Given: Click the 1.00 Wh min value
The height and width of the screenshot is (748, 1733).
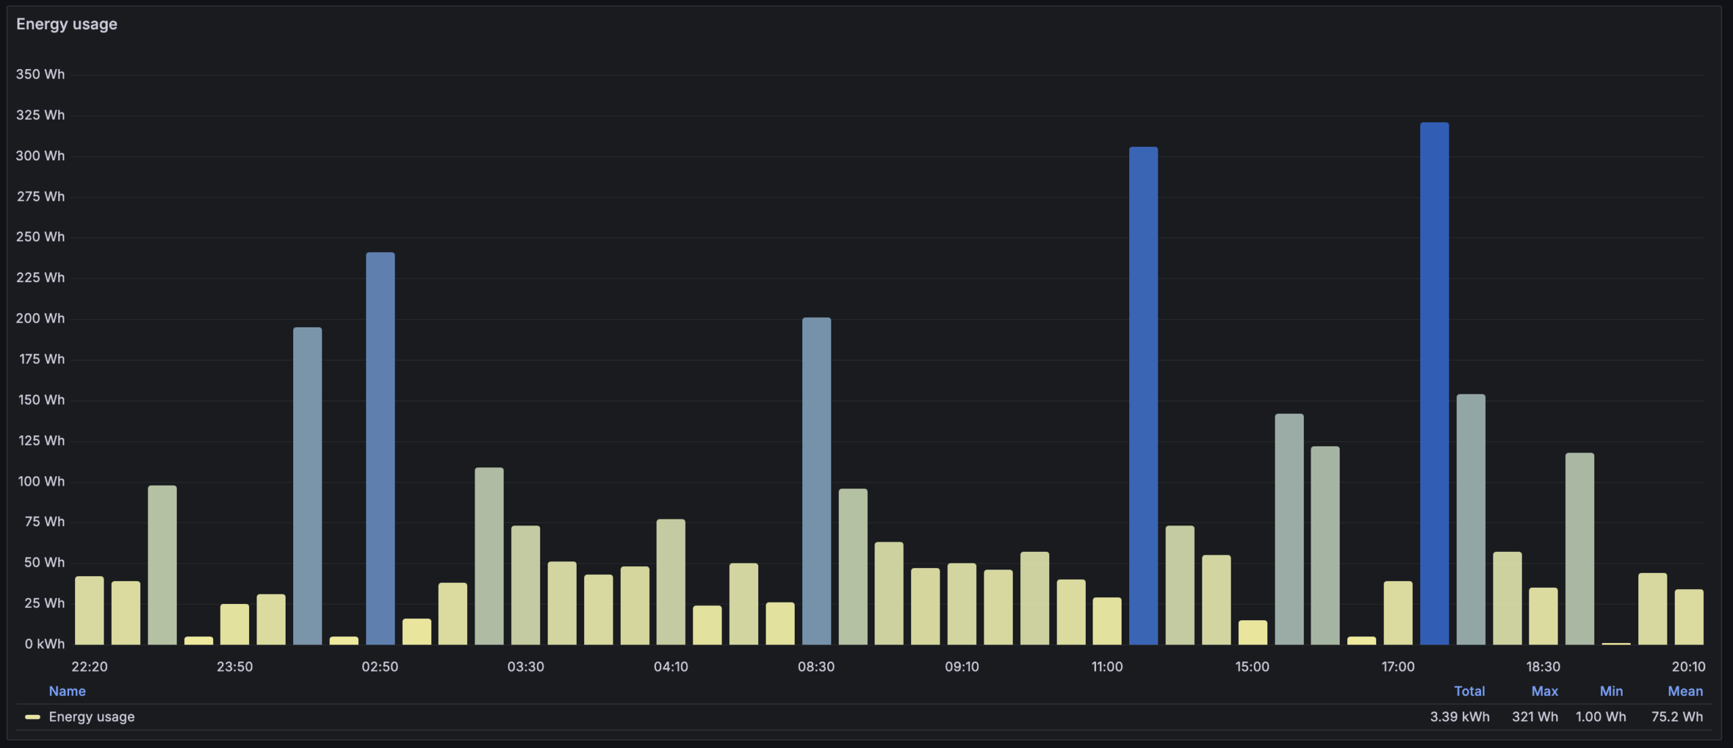Looking at the screenshot, I should [x=1600, y=717].
